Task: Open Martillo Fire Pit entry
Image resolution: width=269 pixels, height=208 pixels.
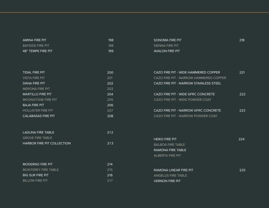Action: click(x=37, y=94)
